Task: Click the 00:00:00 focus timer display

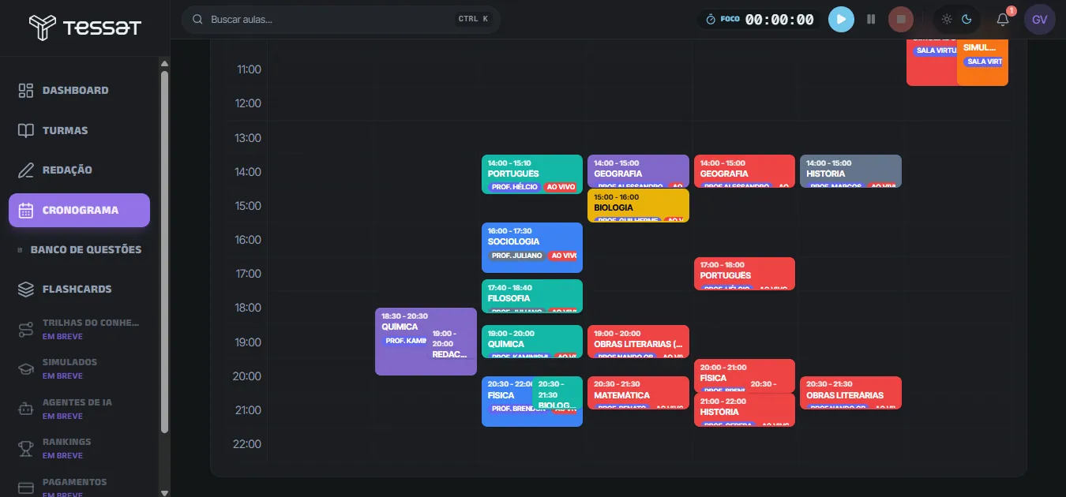Action: point(779,19)
